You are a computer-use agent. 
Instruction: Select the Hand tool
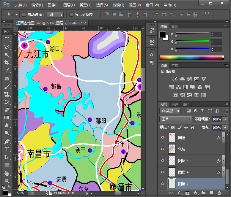7,173
